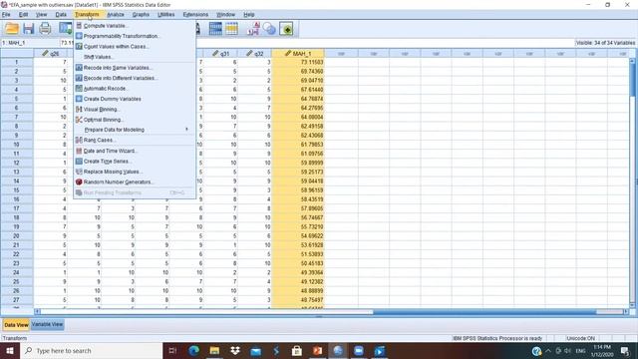This screenshot has width=638, height=359.
Task: Open the Help menu
Action: click(x=249, y=14)
